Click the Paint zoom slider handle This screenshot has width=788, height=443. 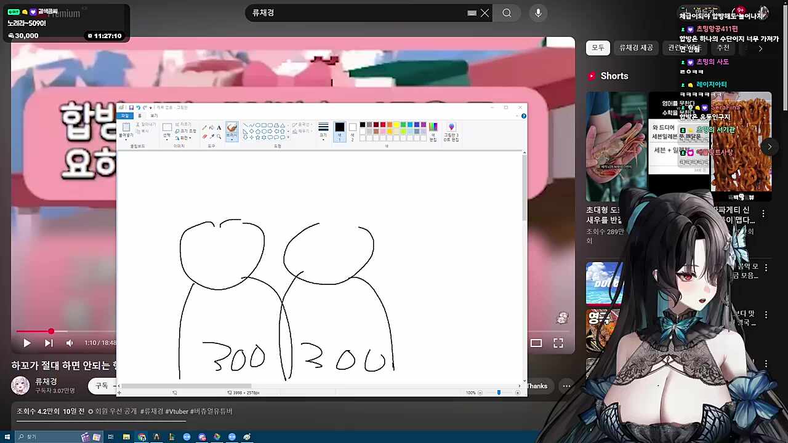tap(499, 393)
